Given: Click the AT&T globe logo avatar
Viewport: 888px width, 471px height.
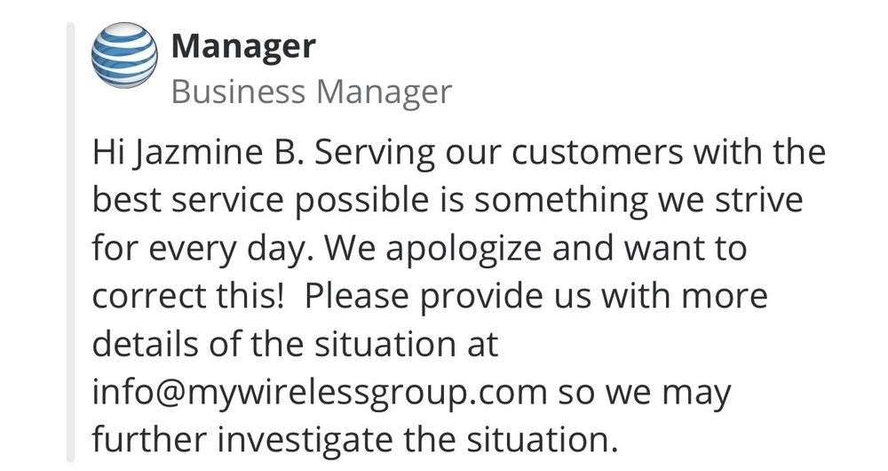Looking at the screenshot, I should click(123, 56).
